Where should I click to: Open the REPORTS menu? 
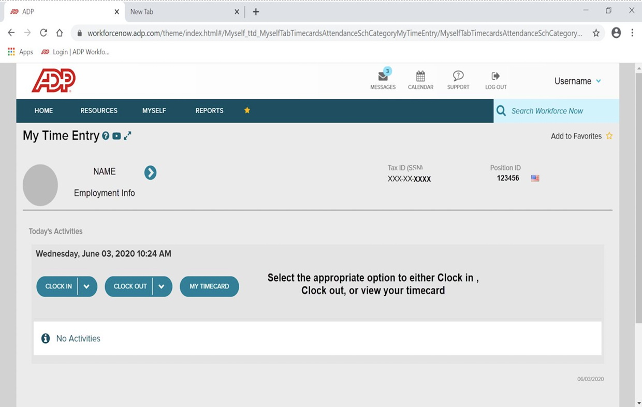point(209,110)
